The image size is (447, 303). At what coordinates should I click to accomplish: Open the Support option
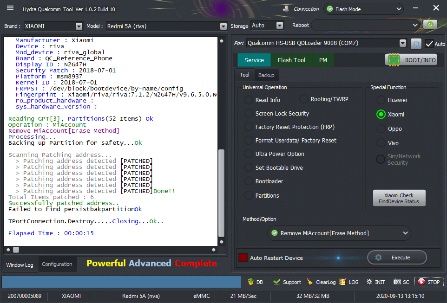click(x=287, y=282)
